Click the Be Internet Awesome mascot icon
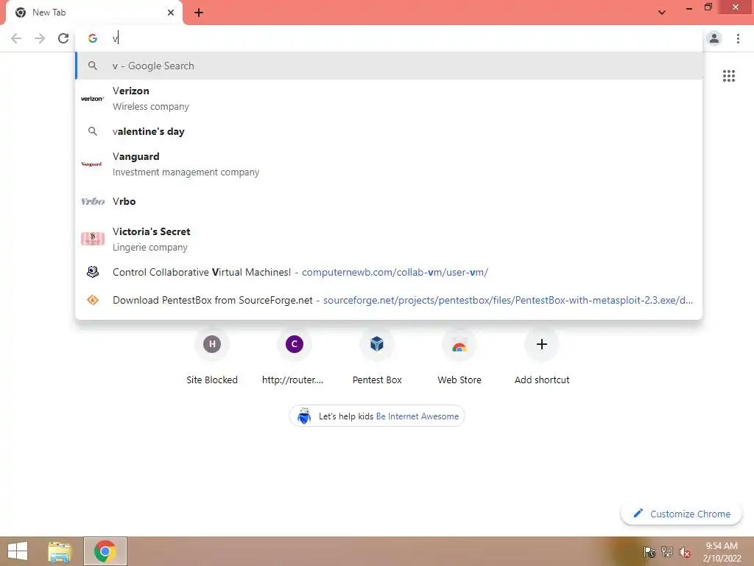754x566 pixels. coord(304,416)
